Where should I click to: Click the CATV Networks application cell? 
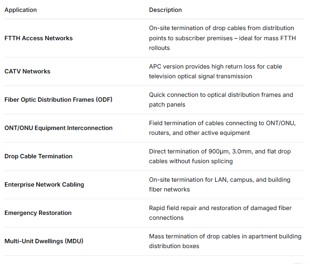point(27,71)
